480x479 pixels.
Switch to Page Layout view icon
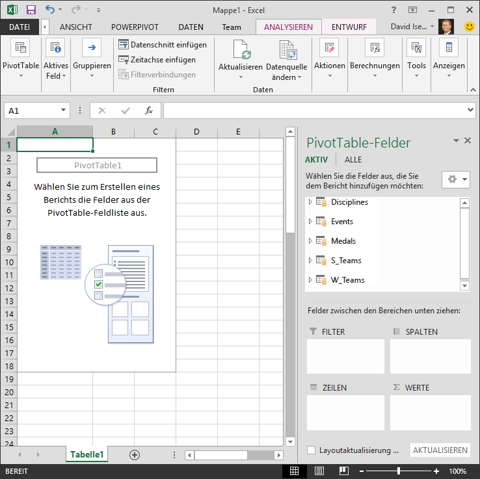click(319, 471)
